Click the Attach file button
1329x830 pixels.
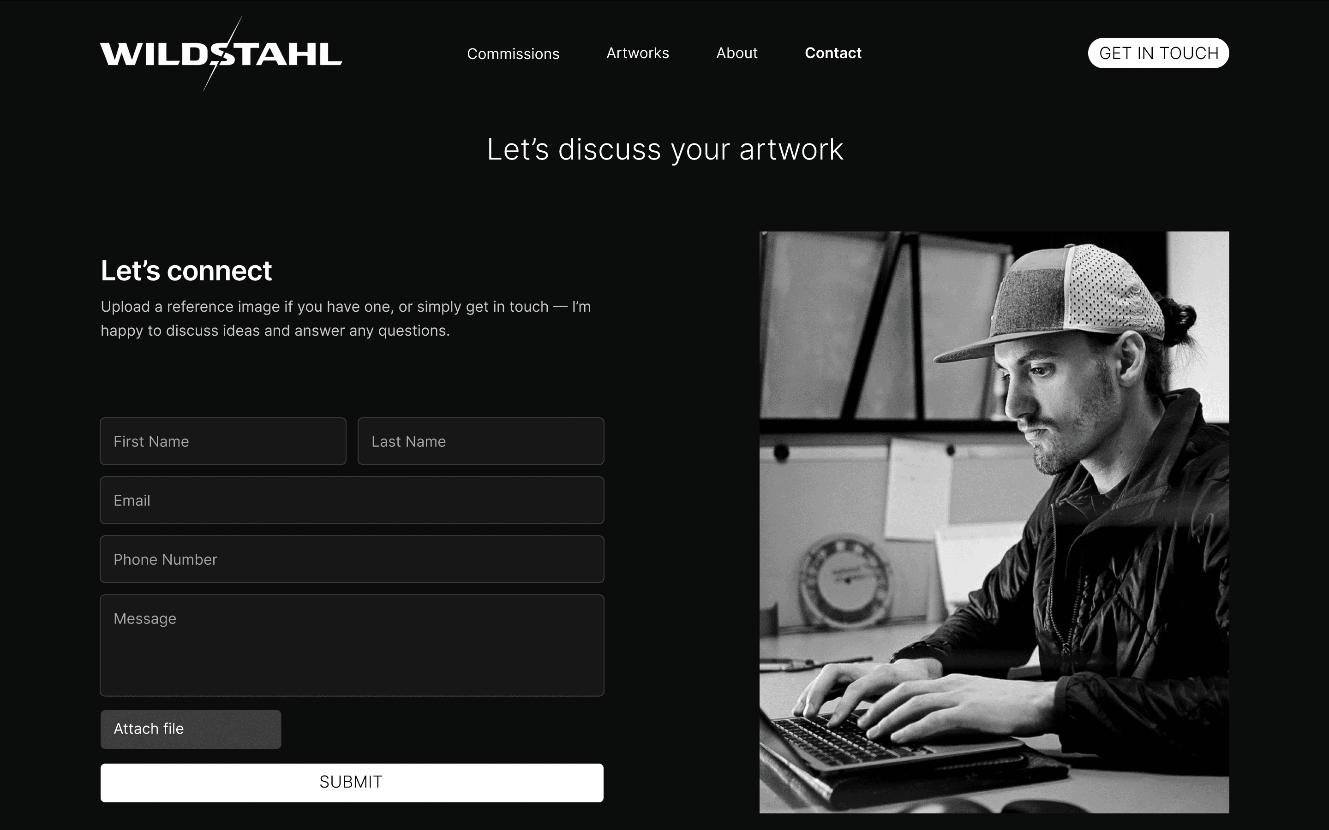(x=191, y=729)
